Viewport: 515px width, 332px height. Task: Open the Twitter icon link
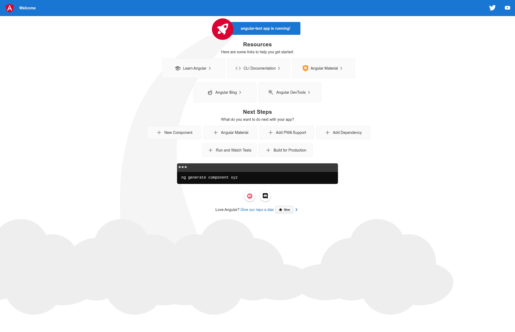tap(492, 8)
